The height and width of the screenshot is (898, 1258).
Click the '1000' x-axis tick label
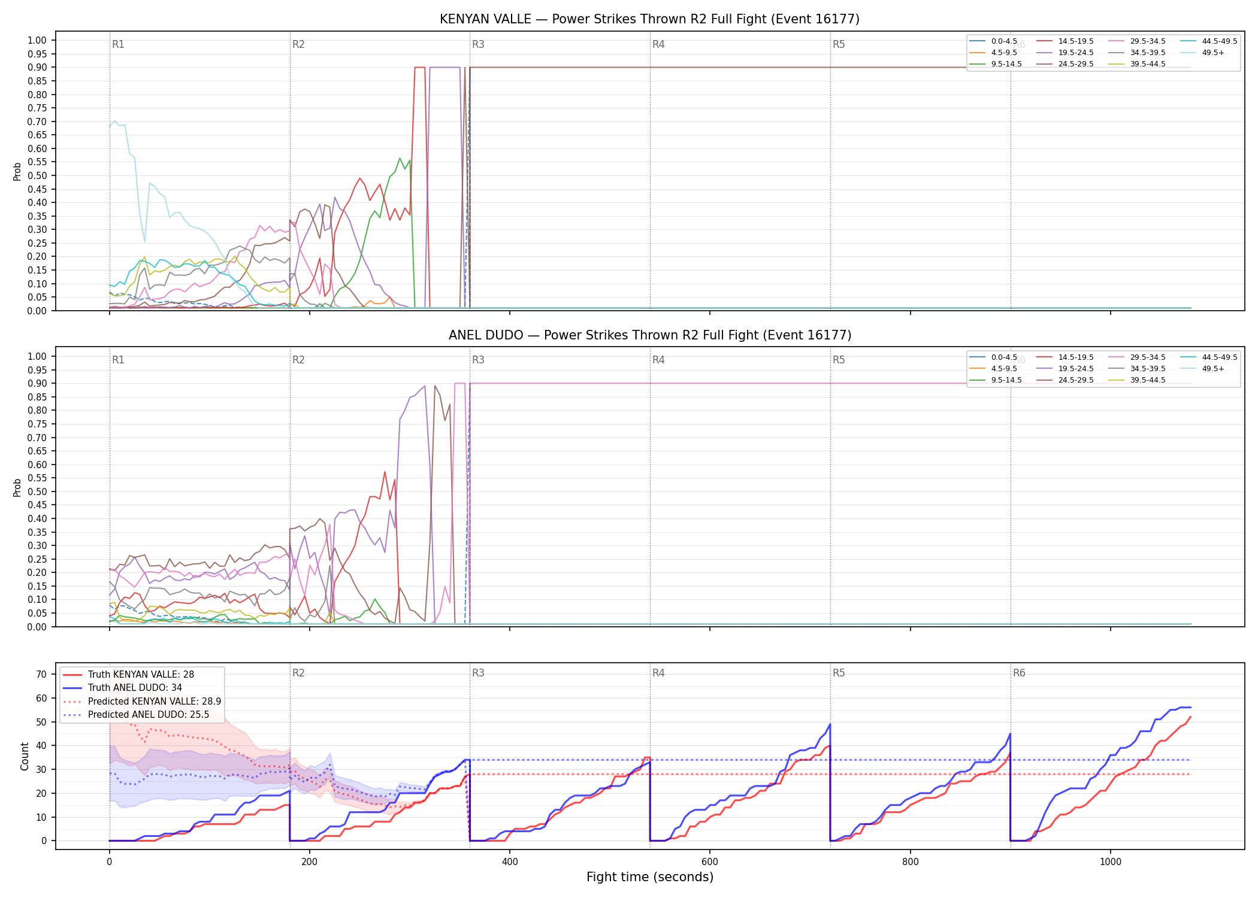(x=1110, y=861)
